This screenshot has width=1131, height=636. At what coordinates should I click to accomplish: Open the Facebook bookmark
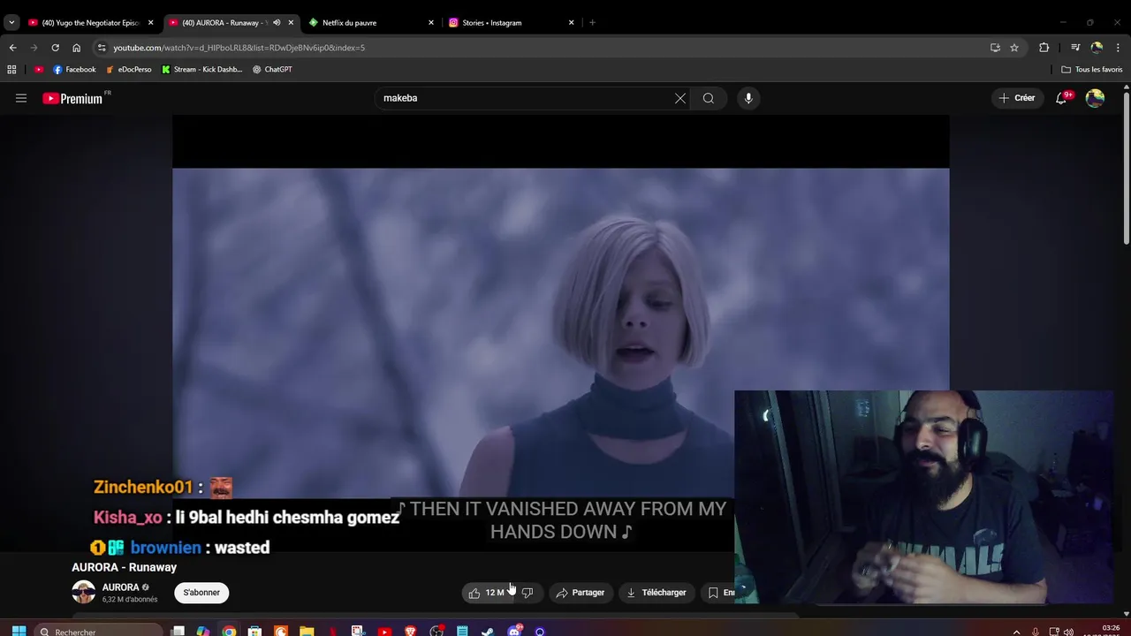click(x=74, y=69)
